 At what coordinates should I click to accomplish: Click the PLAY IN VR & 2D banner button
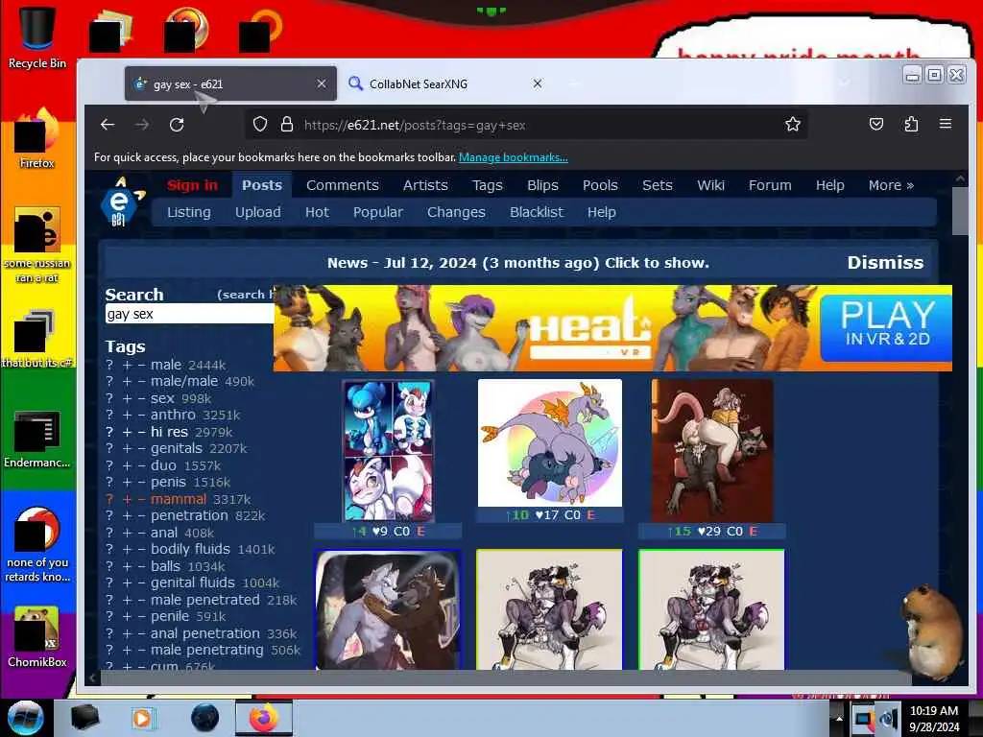(886, 328)
